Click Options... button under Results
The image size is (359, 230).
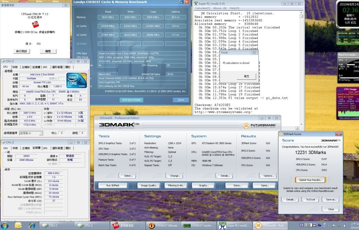pyautogui.click(x=268, y=176)
